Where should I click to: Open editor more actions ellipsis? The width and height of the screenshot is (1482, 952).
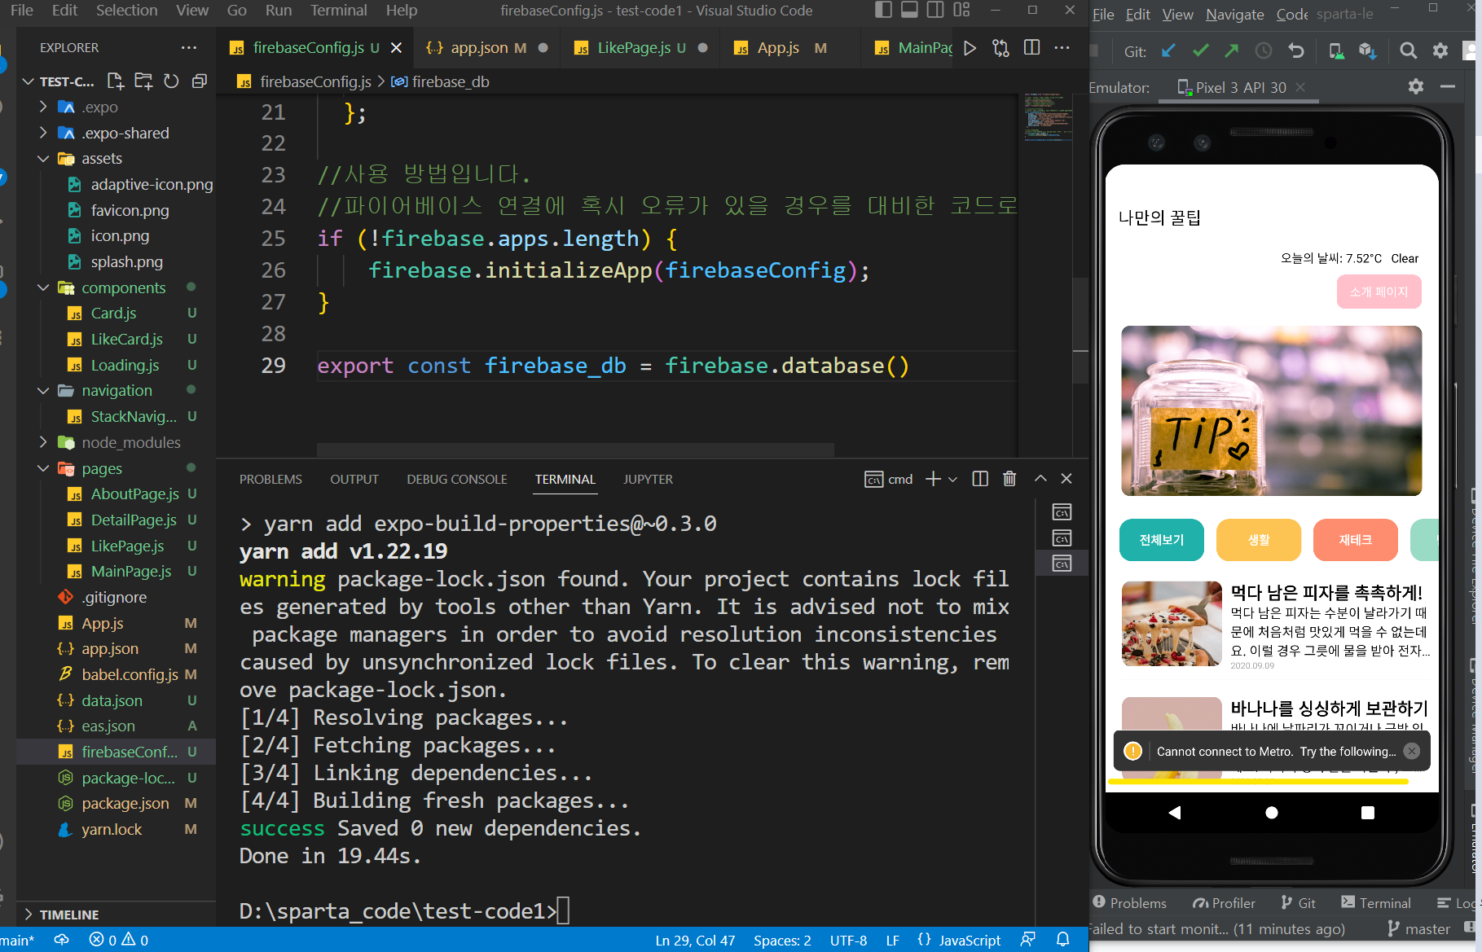(x=1062, y=48)
